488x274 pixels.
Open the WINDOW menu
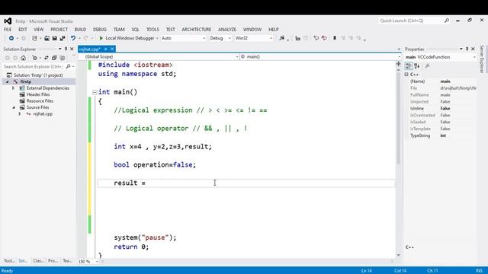coord(252,30)
